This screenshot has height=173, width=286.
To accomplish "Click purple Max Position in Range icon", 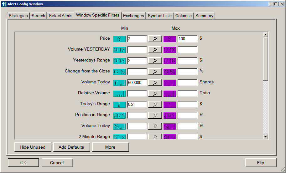I will click(x=170, y=115).
